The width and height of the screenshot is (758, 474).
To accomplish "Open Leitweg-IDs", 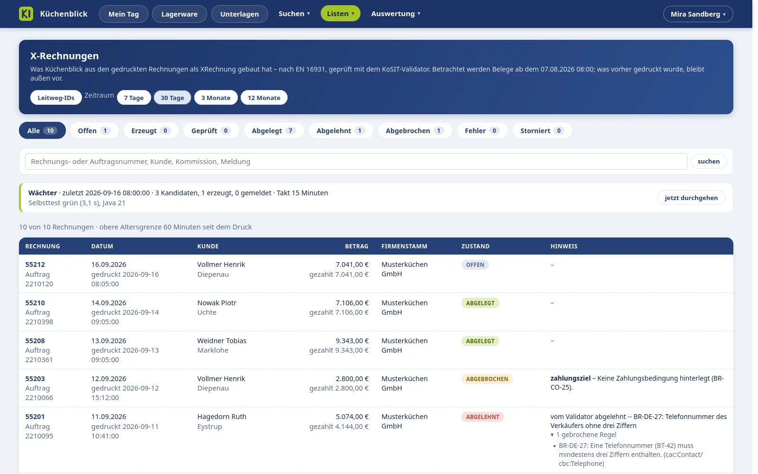I will coord(56,98).
